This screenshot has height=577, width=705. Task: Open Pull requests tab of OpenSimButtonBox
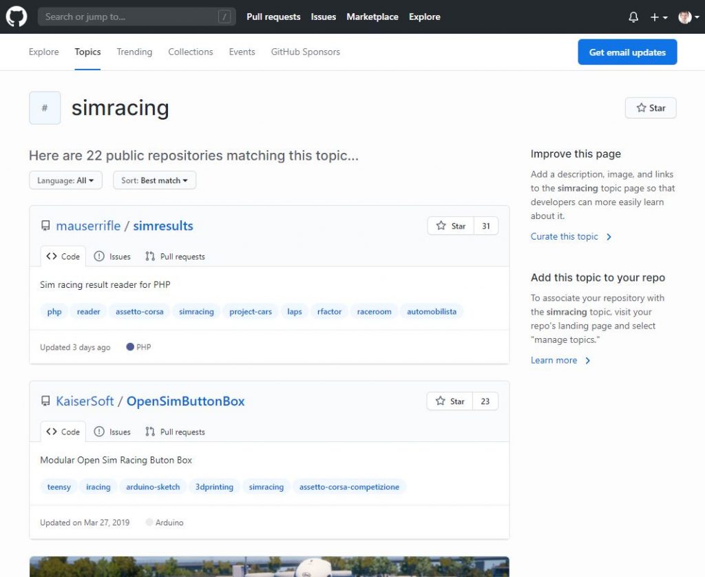pos(175,432)
